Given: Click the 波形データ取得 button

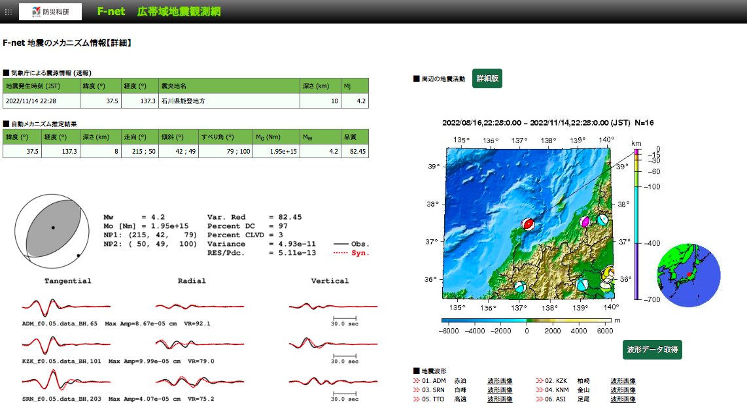Looking at the screenshot, I should pyautogui.click(x=652, y=350).
